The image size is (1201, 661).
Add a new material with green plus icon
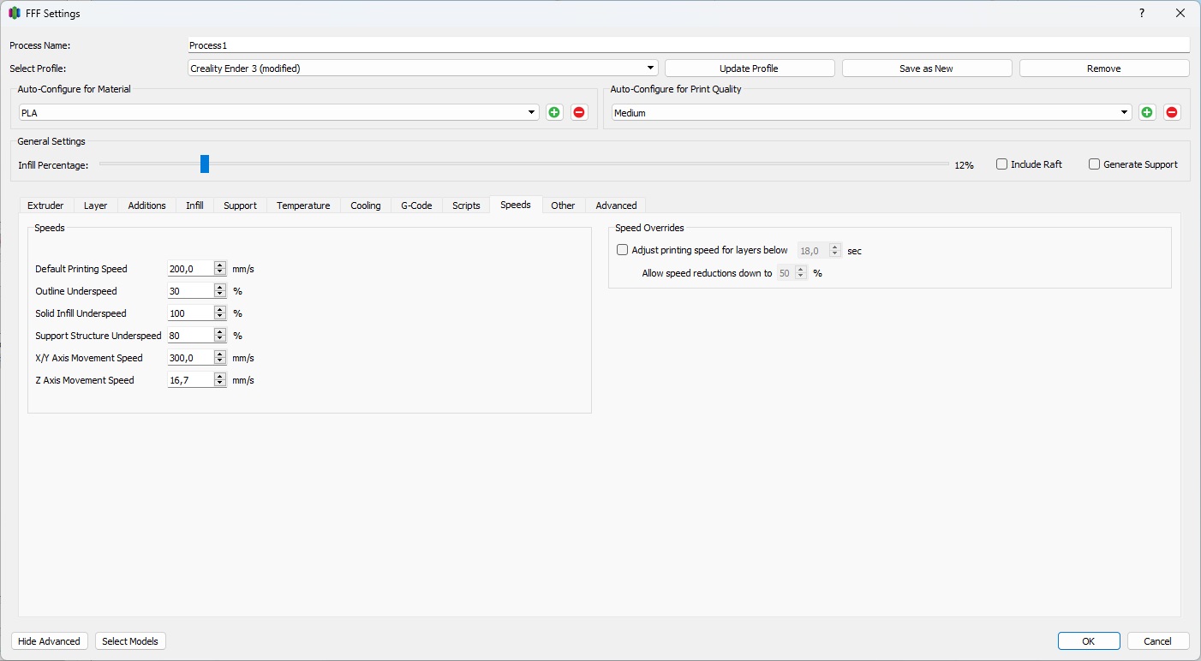pyautogui.click(x=554, y=112)
